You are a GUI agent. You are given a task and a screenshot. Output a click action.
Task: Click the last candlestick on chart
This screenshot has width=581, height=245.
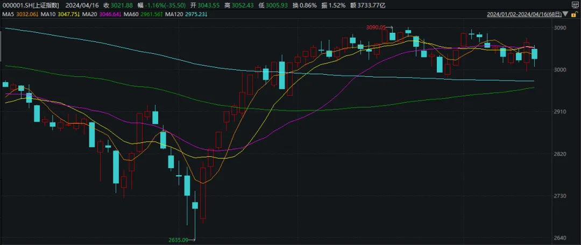(534, 54)
